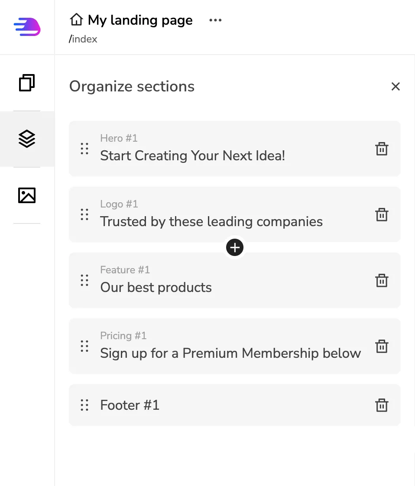This screenshot has height=486, width=415.
Task: Close the Organize sections panel
Action: pos(396,86)
